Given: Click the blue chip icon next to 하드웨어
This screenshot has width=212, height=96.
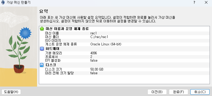Looking at the screenshot, I should click(42, 49).
